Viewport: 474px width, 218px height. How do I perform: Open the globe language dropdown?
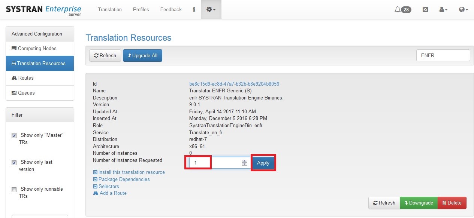[464, 10]
